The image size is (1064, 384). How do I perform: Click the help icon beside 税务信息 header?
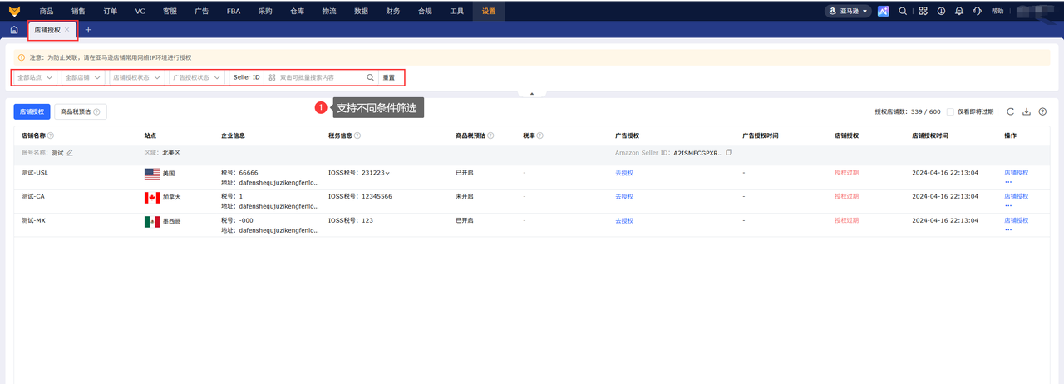pyautogui.click(x=357, y=135)
